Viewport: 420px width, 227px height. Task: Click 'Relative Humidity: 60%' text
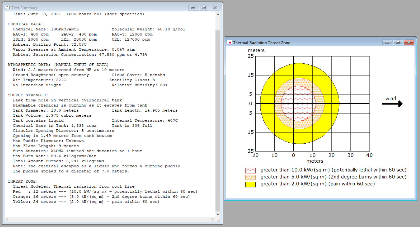point(139,85)
